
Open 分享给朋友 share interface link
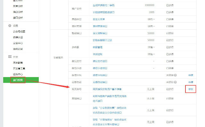click(110, 122)
